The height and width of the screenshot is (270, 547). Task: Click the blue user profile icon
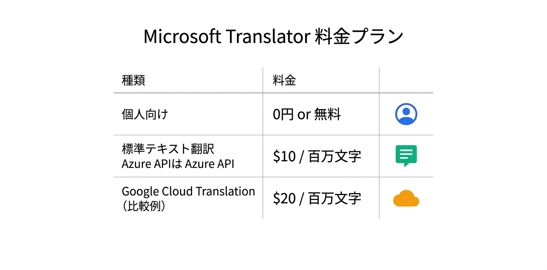point(406,114)
